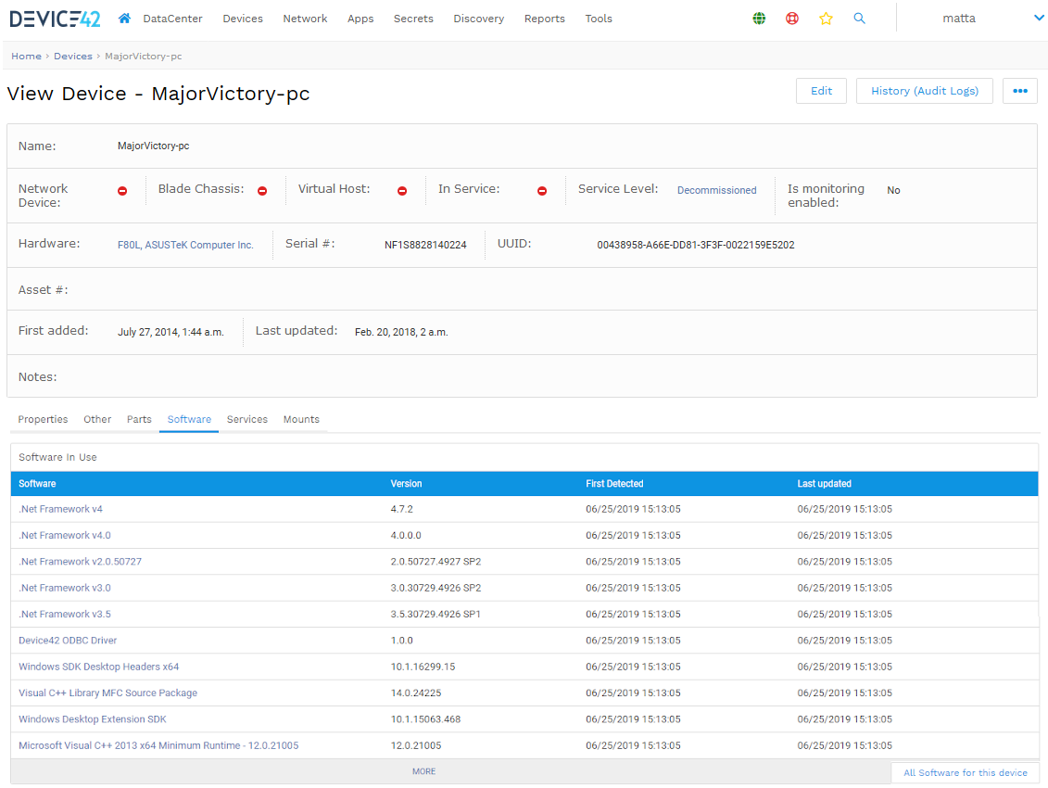Click the Home breadcrumb link

tap(26, 57)
